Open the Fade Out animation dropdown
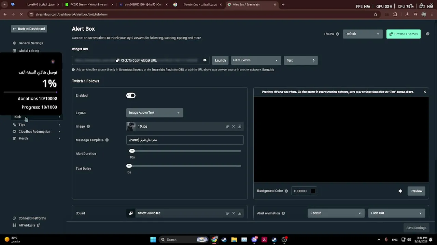The height and width of the screenshot is (245, 437). pos(396,213)
